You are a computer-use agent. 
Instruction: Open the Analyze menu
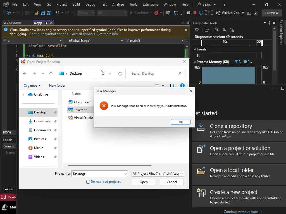point(118,4)
